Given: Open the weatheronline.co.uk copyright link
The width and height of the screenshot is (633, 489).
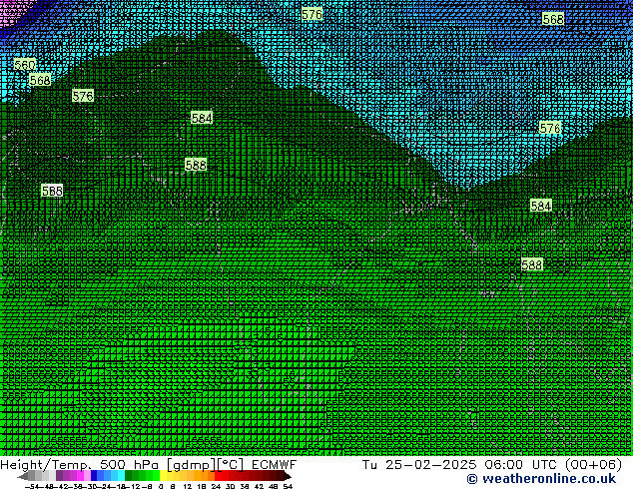Looking at the screenshot, I should (x=541, y=479).
